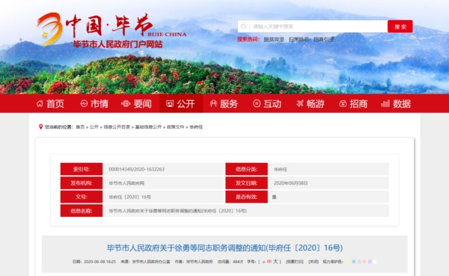Click the 是否有效 value 是

pos(274,197)
